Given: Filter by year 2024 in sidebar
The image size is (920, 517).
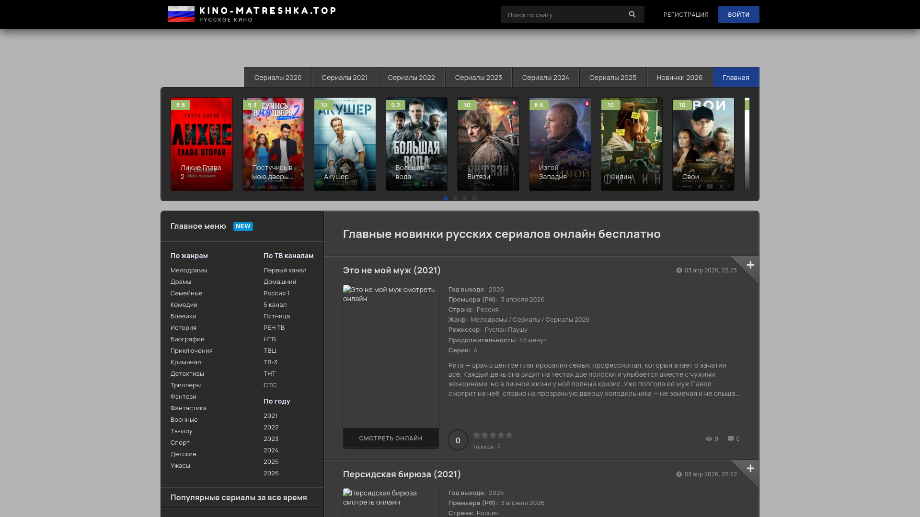Looking at the screenshot, I should tap(271, 450).
